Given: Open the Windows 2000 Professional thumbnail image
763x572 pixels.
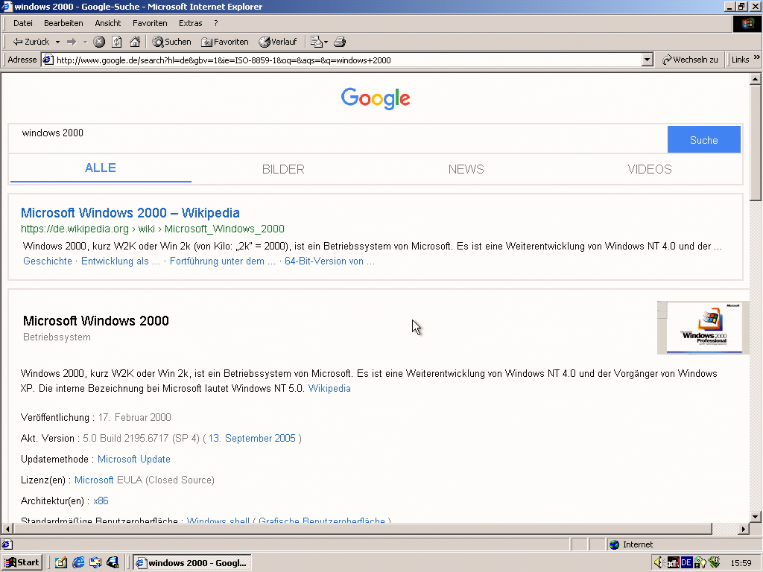Looking at the screenshot, I should coord(703,328).
